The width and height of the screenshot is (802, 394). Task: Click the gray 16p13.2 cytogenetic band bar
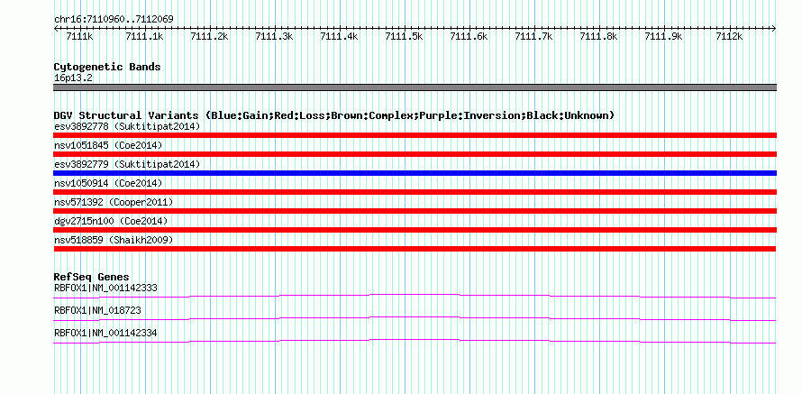point(415,87)
